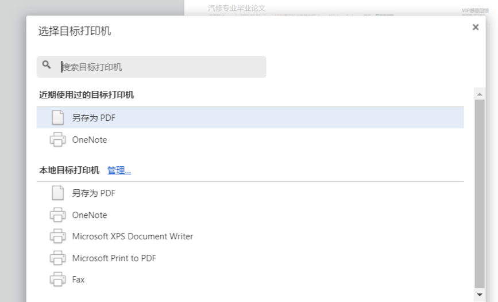The image size is (498, 302).
Task: Click the scrollbar down arrow
Action: [x=480, y=295]
